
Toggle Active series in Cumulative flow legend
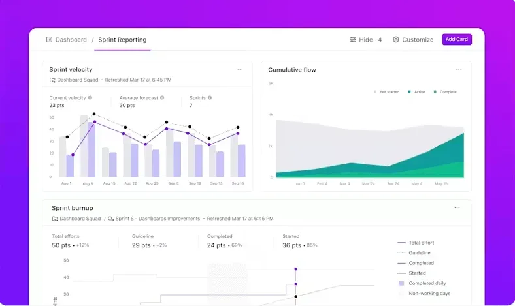click(x=416, y=92)
